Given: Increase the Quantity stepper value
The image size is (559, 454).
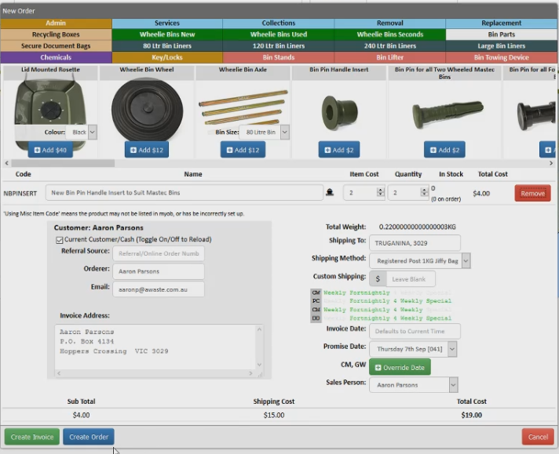Looking at the screenshot, I should tap(424, 190).
